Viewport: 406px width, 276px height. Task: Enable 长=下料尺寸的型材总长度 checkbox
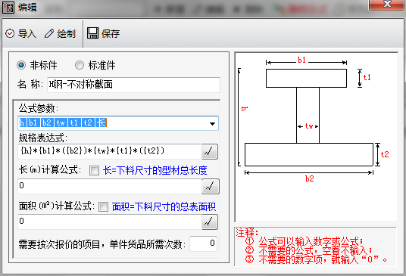[94, 171]
